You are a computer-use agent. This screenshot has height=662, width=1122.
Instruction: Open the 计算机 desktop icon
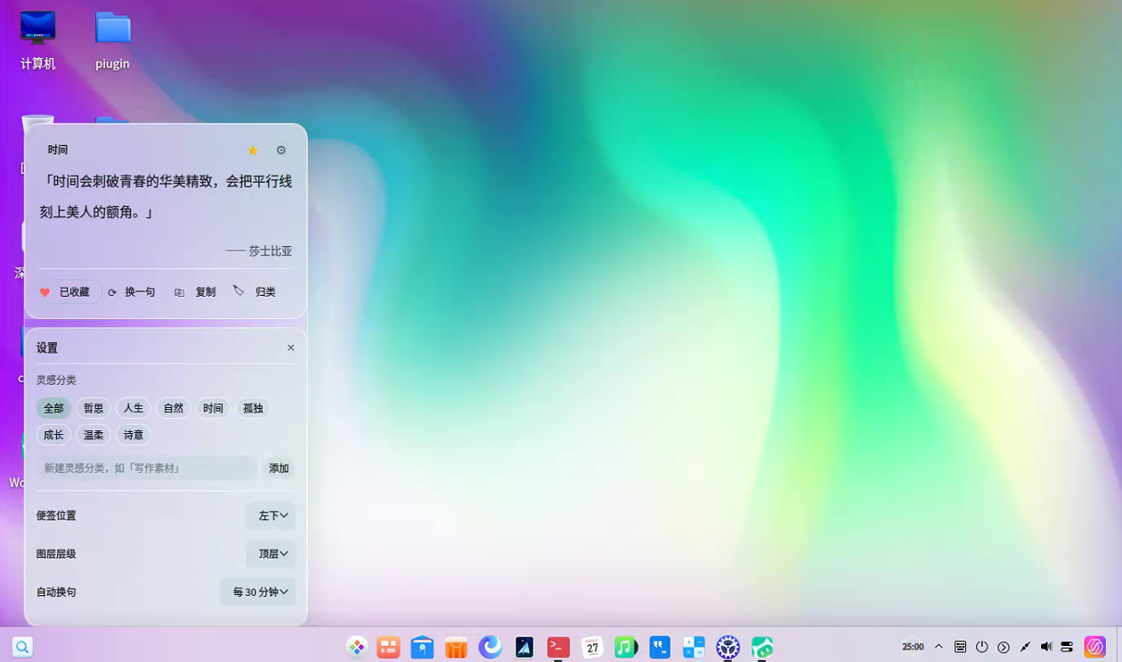37,40
